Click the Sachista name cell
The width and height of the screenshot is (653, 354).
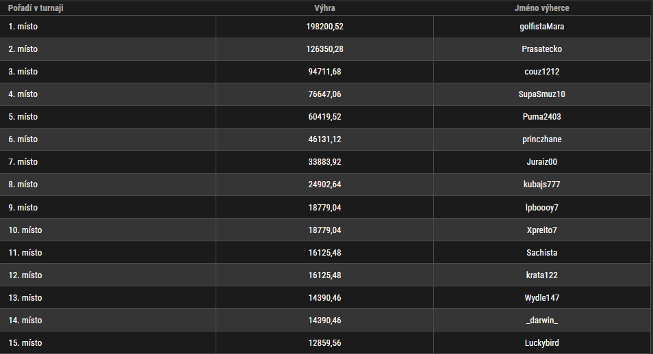point(542,252)
